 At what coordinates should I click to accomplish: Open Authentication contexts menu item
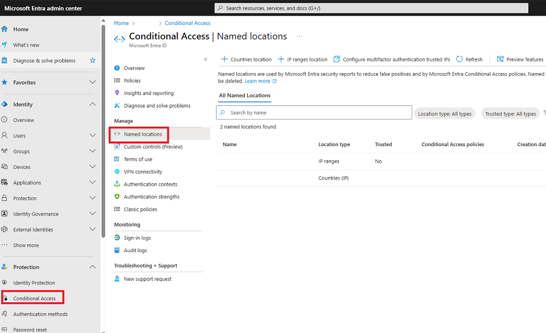point(151,184)
